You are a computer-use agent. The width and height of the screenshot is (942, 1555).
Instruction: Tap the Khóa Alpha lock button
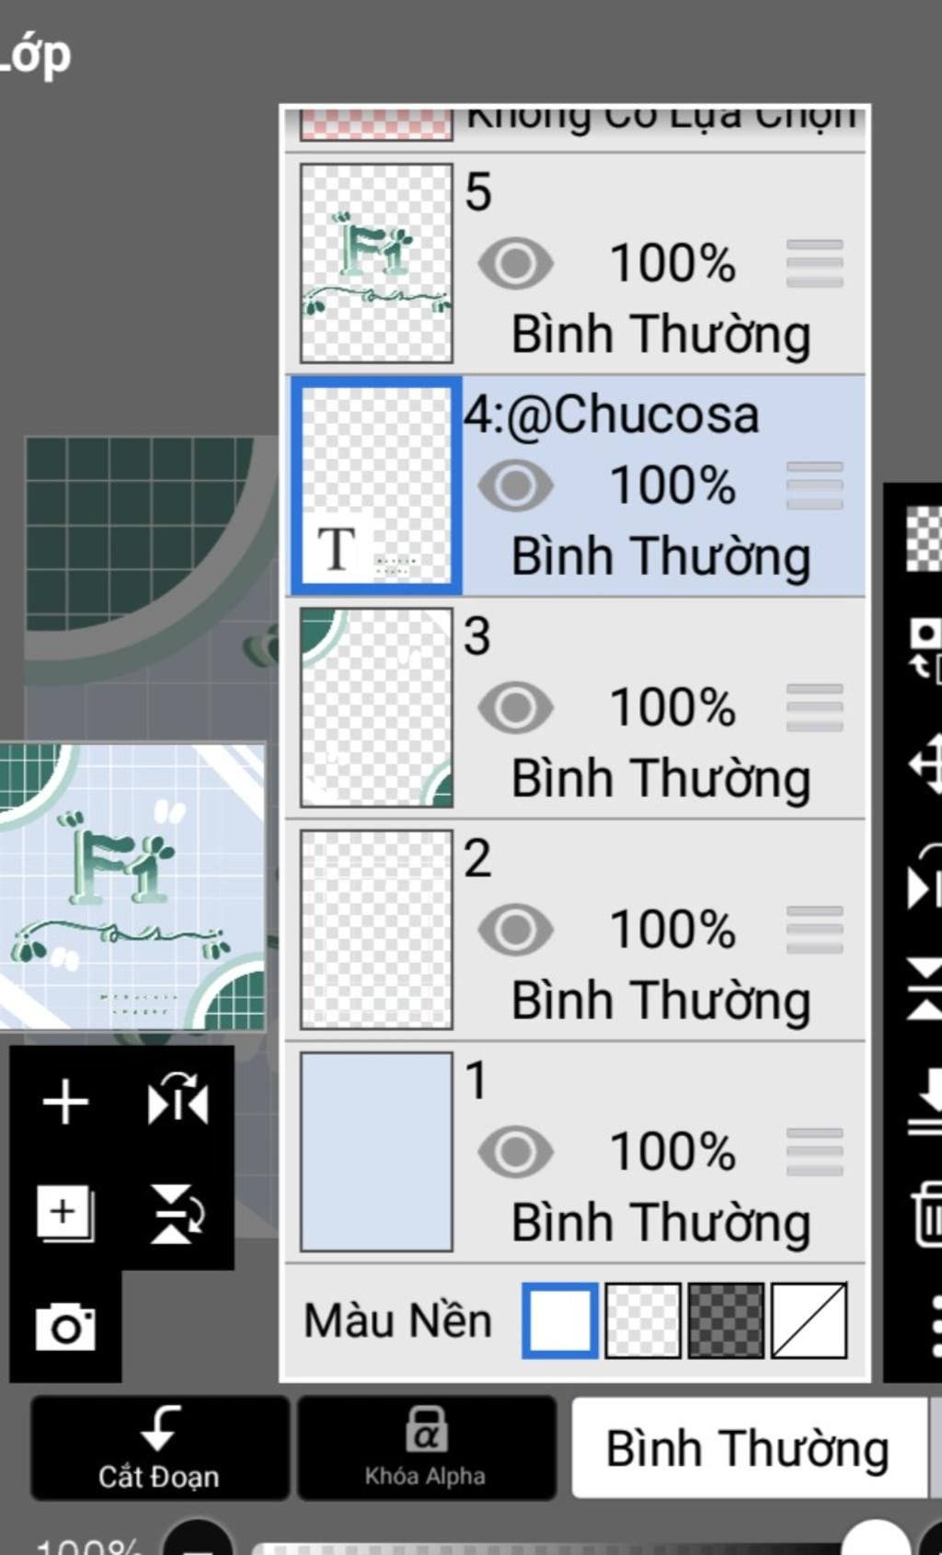click(x=426, y=1448)
